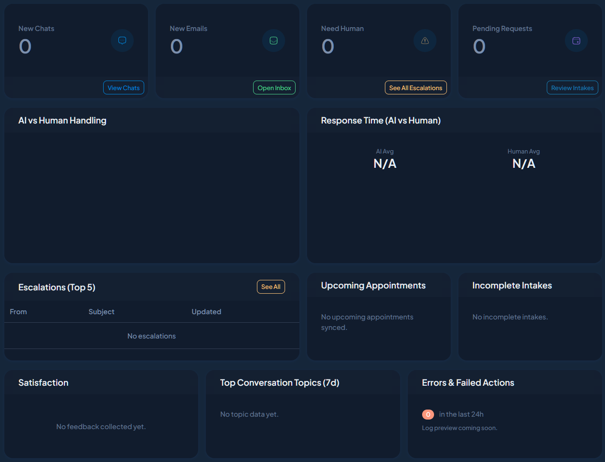Click the New Emails zero counter
This screenshot has height=462, width=605.
click(x=176, y=46)
